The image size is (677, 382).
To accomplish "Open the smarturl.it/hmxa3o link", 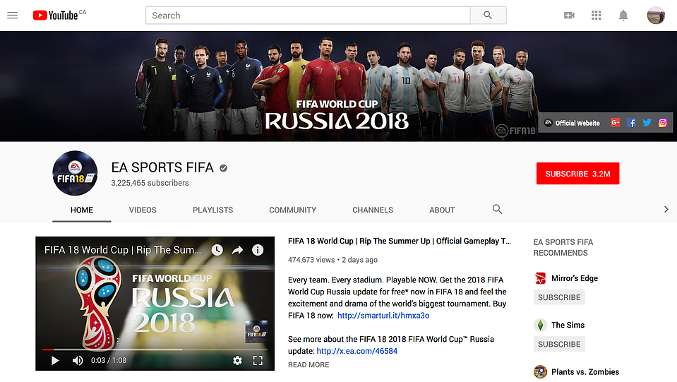I will 383,316.
